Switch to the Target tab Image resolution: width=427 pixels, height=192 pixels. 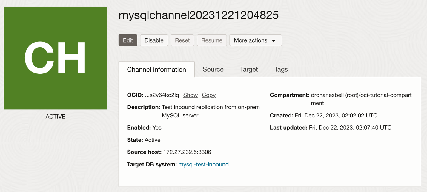click(249, 69)
